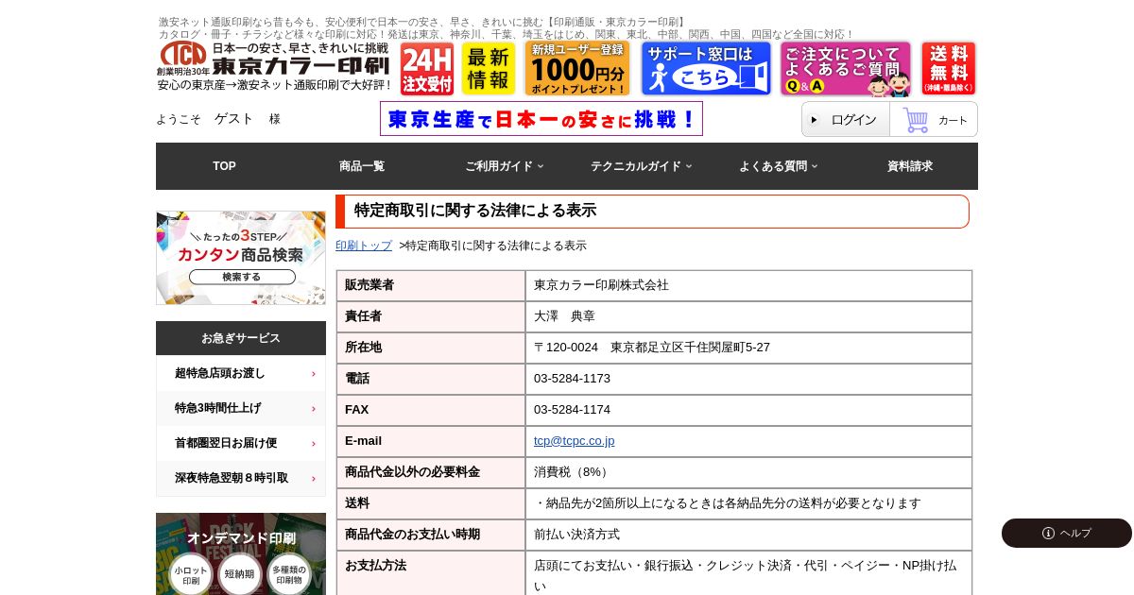Screen dimensions: 1134x595
Task: Click the 検索する button in banner
Action: click(x=242, y=277)
